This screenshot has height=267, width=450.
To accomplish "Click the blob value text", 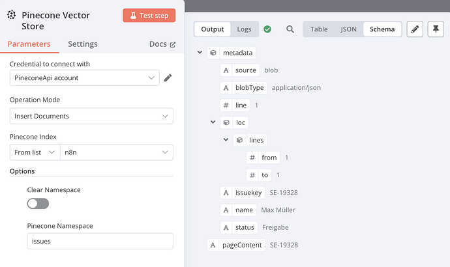I will coord(271,70).
